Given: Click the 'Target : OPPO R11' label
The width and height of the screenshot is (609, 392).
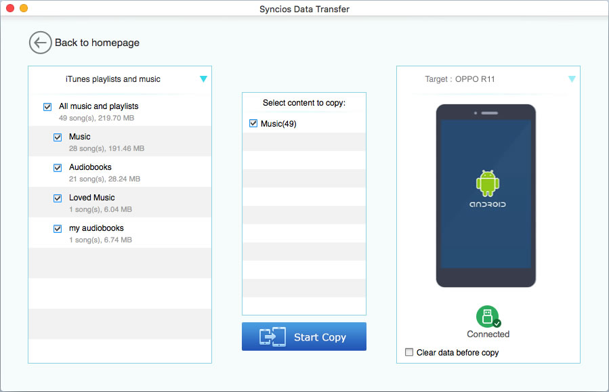Looking at the screenshot, I should tap(460, 79).
